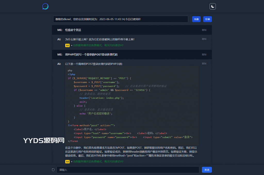Copy the PHP question message via 复制
The image size is (264, 175).
coord(204,55)
